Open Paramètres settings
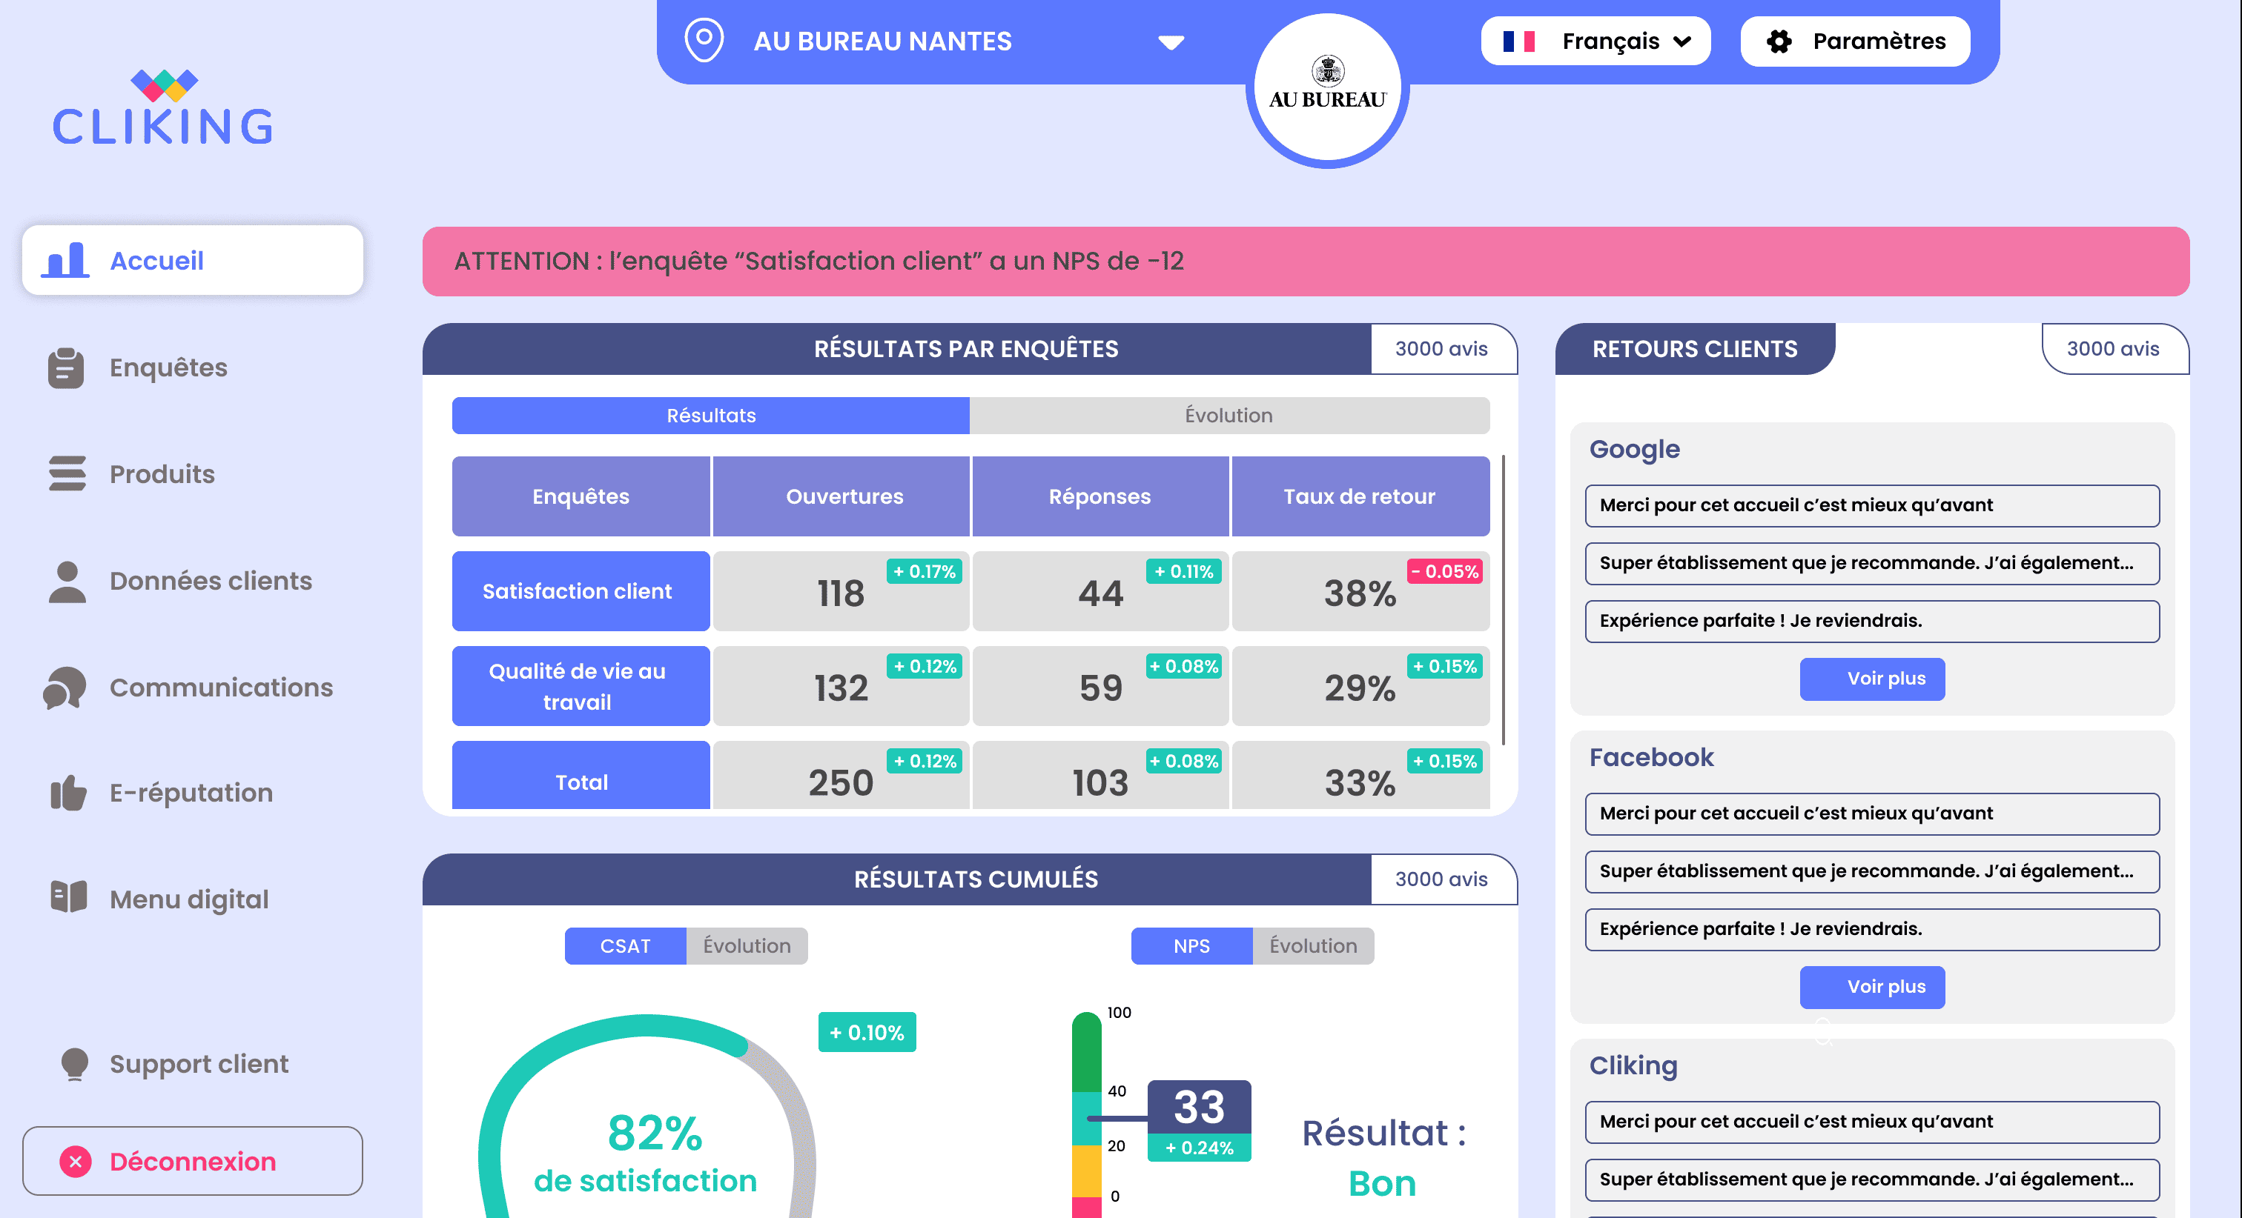 pyautogui.click(x=1855, y=41)
